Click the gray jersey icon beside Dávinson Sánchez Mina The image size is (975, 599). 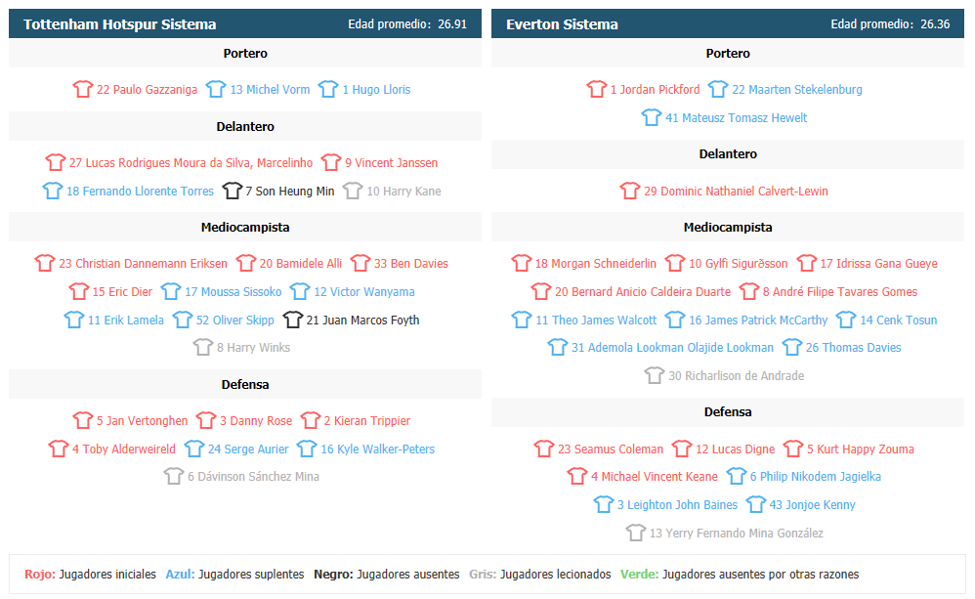point(174,477)
